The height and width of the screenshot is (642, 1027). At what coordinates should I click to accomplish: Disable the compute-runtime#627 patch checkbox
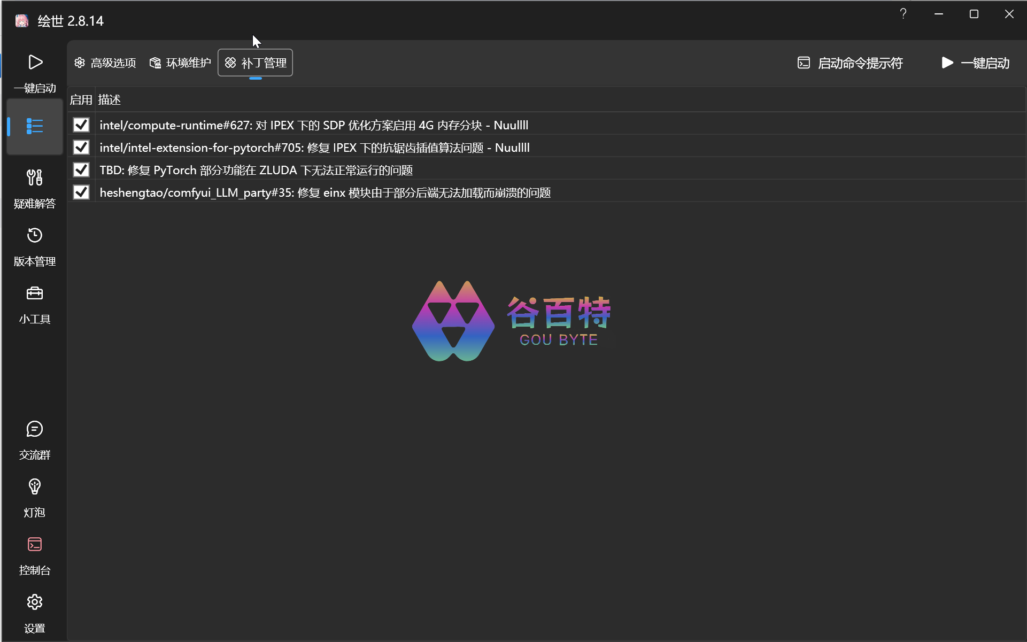click(x=81, y=125)
